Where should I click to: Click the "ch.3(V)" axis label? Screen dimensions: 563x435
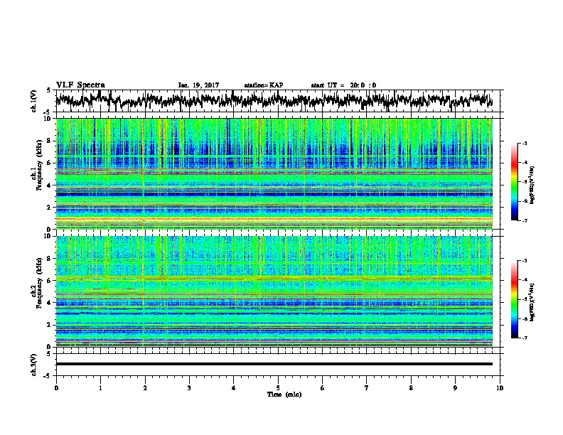pos(33,365)
